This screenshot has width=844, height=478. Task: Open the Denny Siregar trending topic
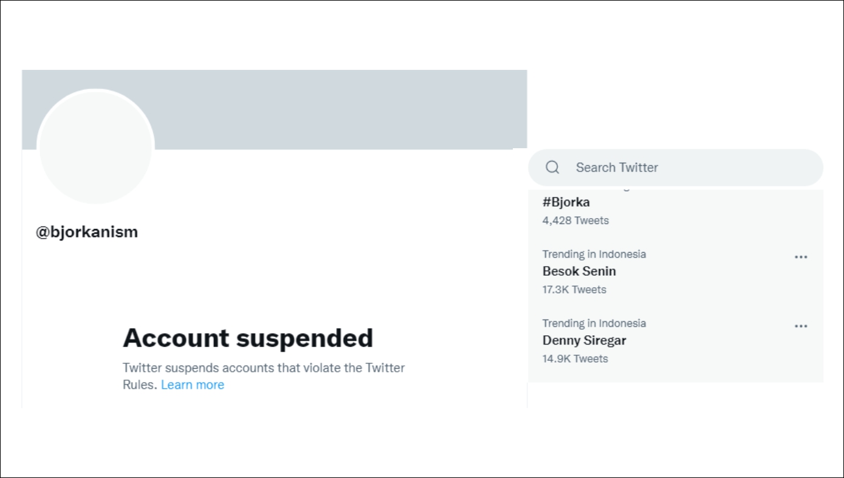pyautogui.click(x=584, y=341)
